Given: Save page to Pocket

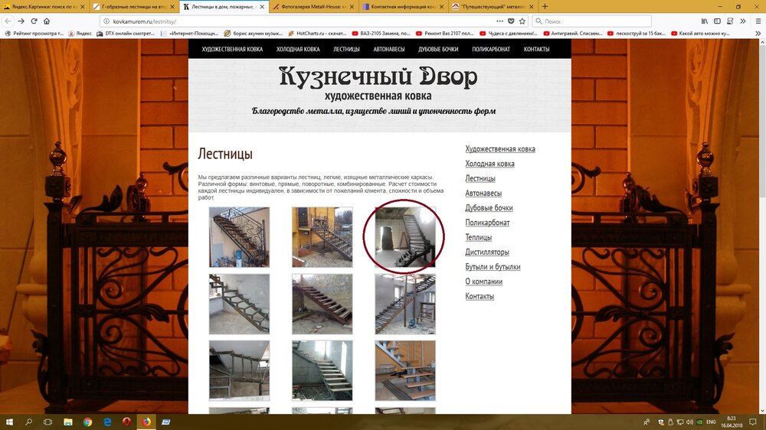Looking at the screenshot, I should click(511, 21).
